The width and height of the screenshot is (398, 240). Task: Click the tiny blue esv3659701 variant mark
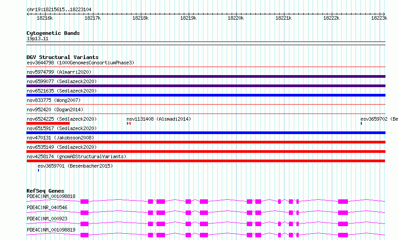pyautogui.click(x=38, y=170)
